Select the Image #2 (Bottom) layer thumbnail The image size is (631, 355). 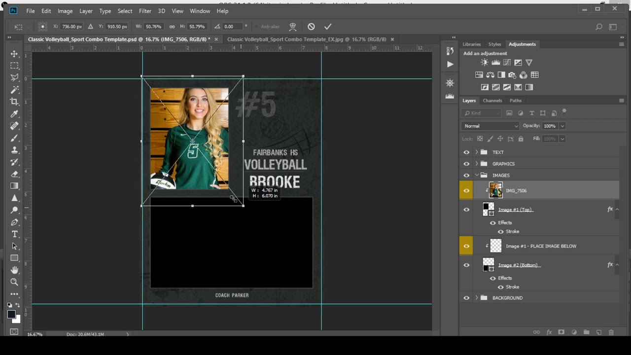coord(489,265)
